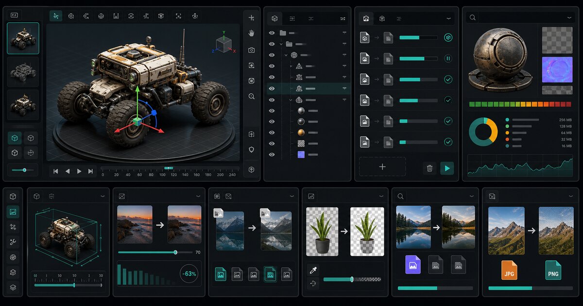This screenshot has width=583, height=306.
Task: Open the second cube tab in the conversion panel
Action: [382, 18]
